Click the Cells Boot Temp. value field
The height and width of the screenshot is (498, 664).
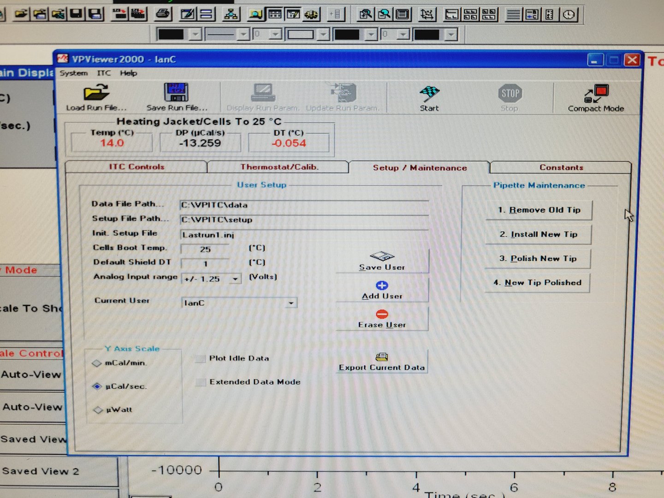point(205,249)
